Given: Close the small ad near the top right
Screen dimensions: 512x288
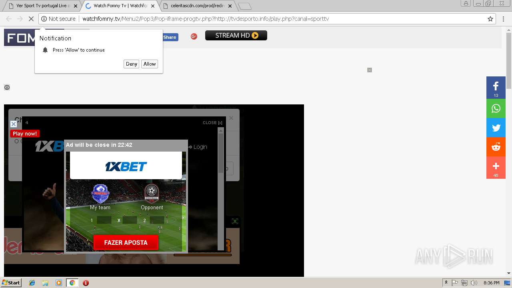Looking at the screenshot, I should pos(370,70).
